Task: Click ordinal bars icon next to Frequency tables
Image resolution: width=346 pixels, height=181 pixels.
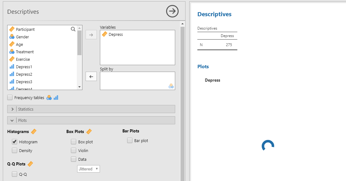Action: click(x=56, y=98)
